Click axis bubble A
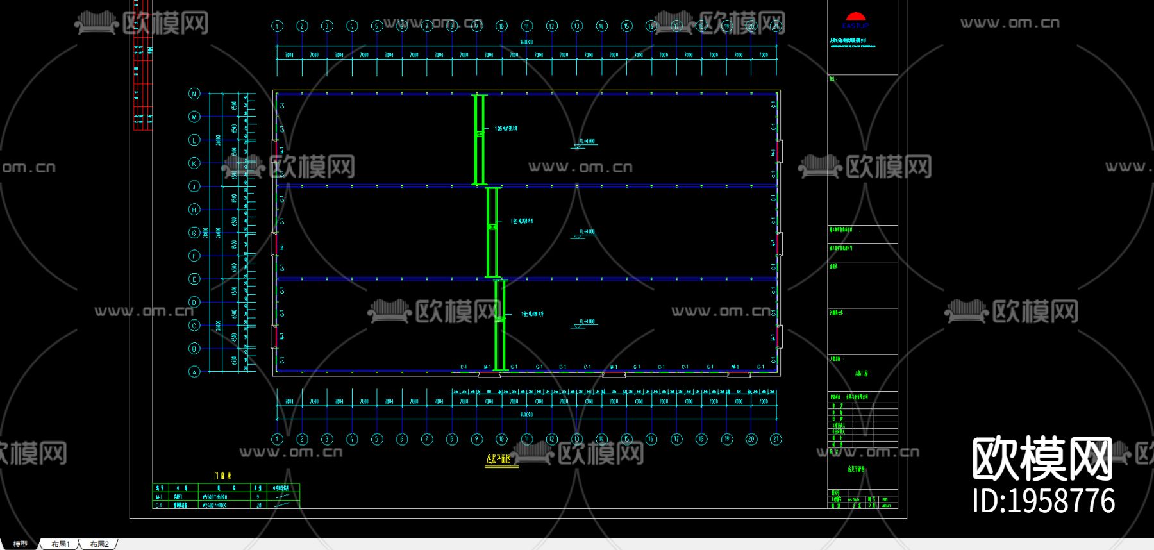 click(x=194, y=372)
